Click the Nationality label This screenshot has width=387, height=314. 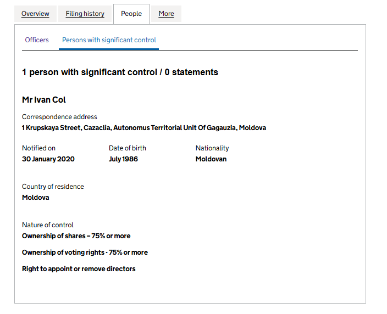coord(212,148)
